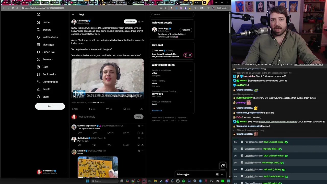Open the genitals sign image in Emilia's reply
Viewport: 327px width, 184px height.
98,167
